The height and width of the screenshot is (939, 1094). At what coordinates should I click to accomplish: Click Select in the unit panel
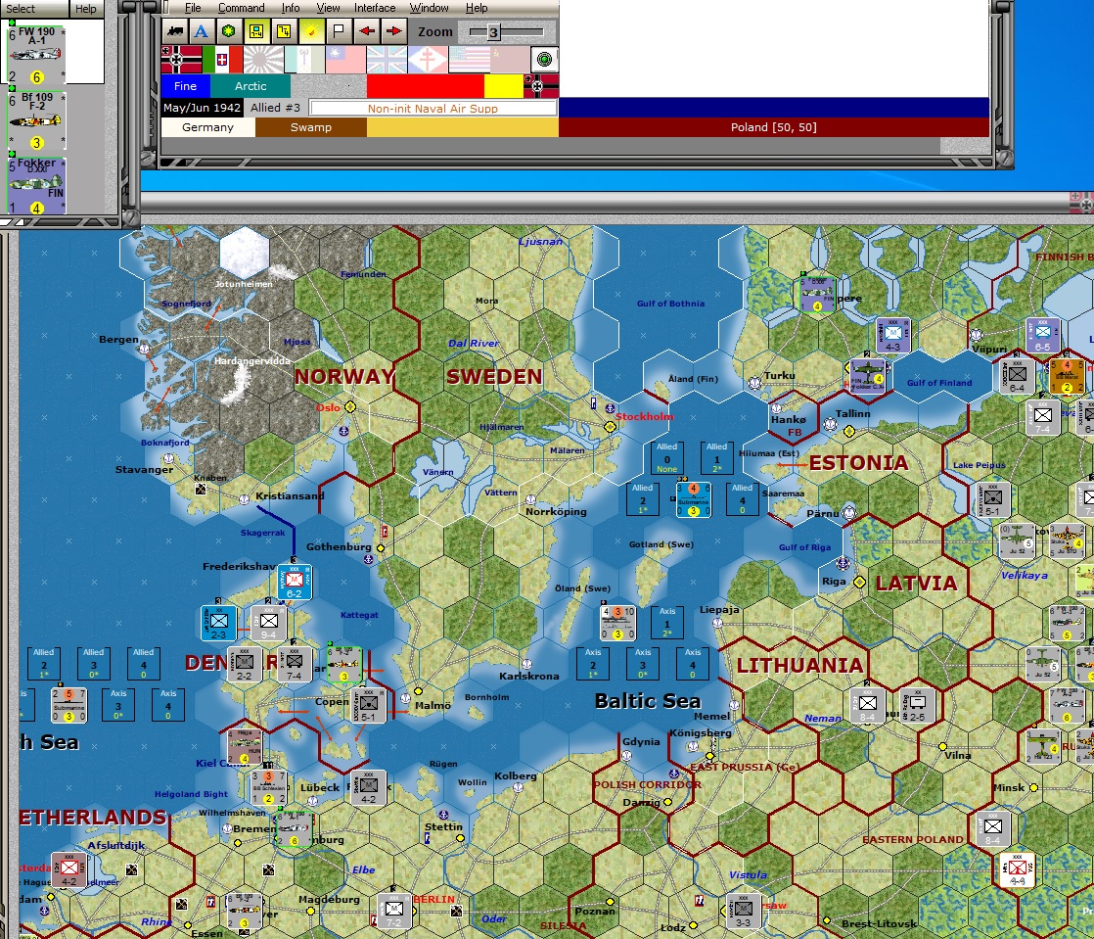pyautogui.click(x=21, y=9)
